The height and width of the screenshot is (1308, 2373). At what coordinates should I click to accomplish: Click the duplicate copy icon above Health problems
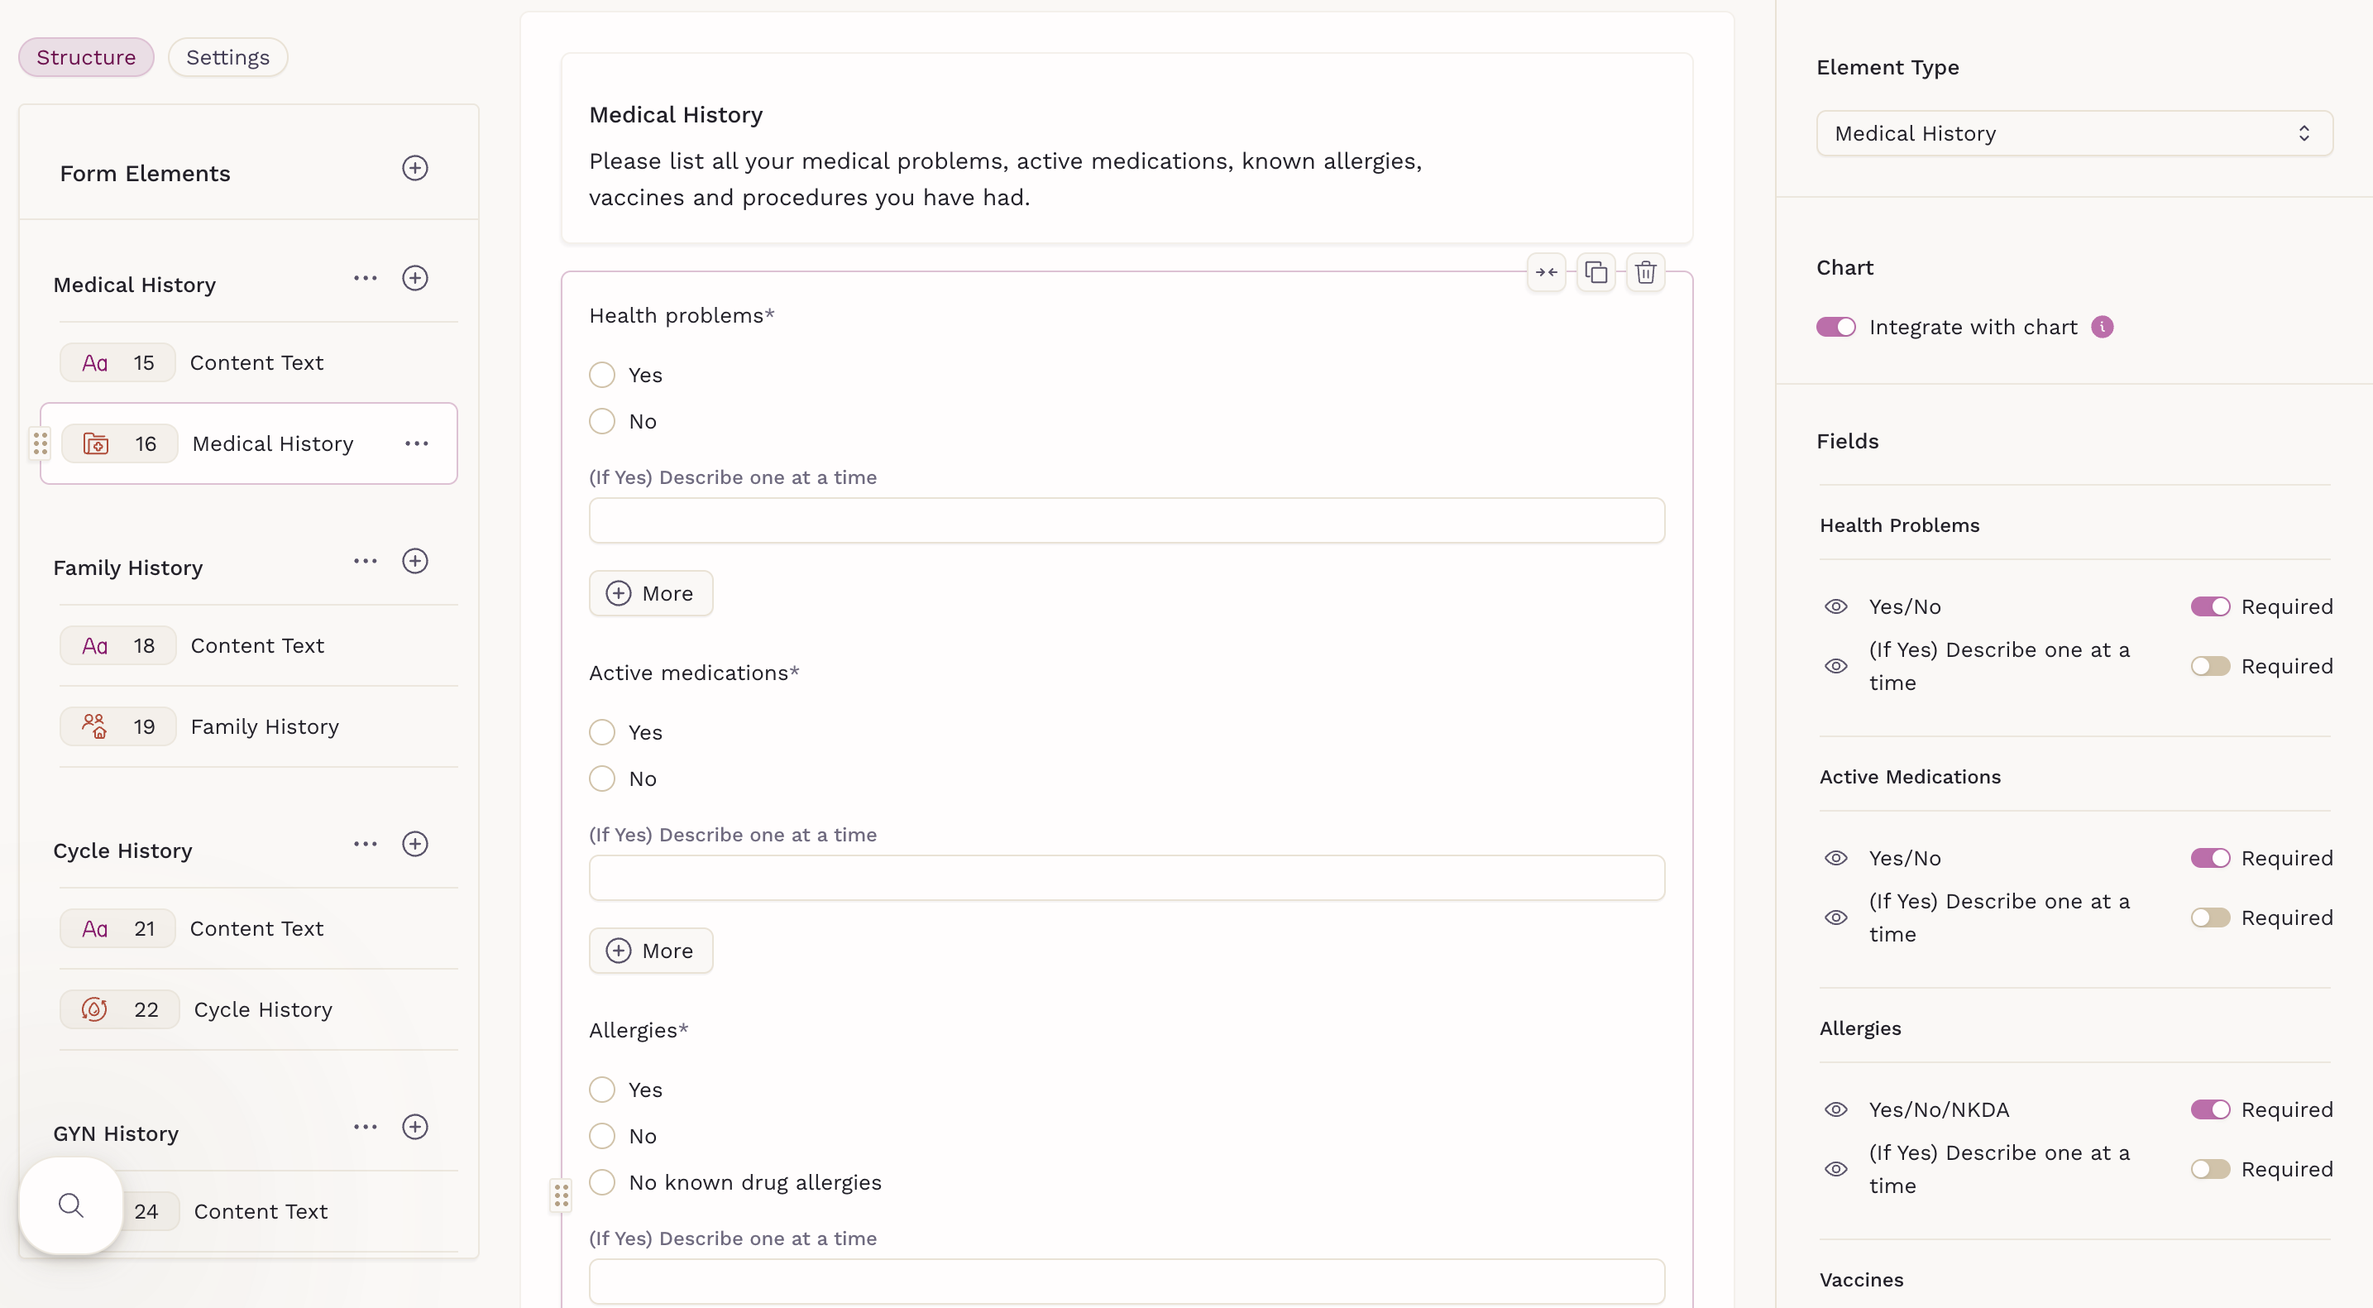(1596, 273)
